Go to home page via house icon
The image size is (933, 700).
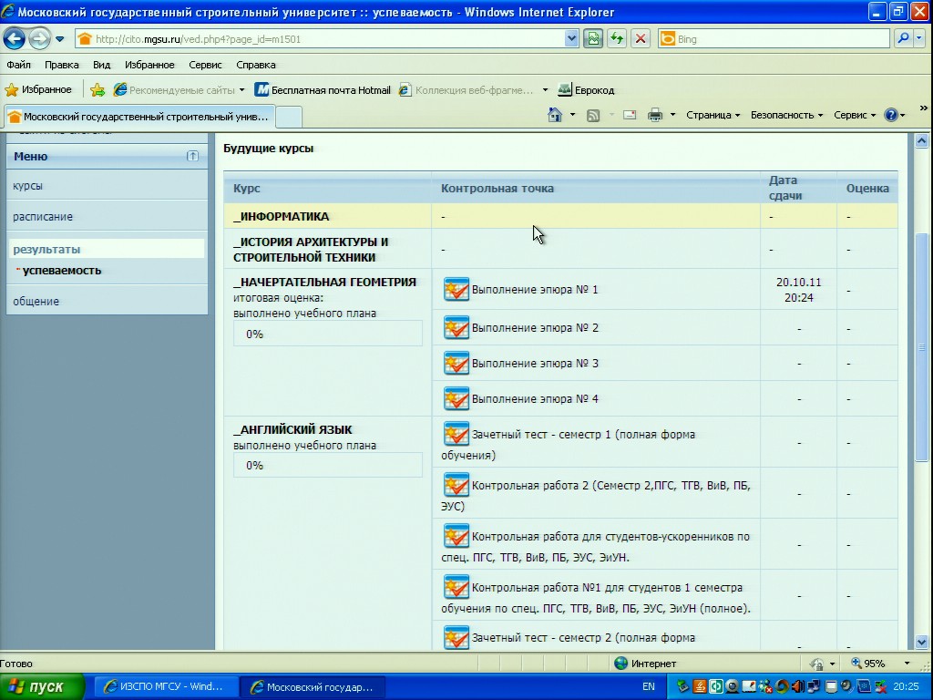(x=555, y=115)
